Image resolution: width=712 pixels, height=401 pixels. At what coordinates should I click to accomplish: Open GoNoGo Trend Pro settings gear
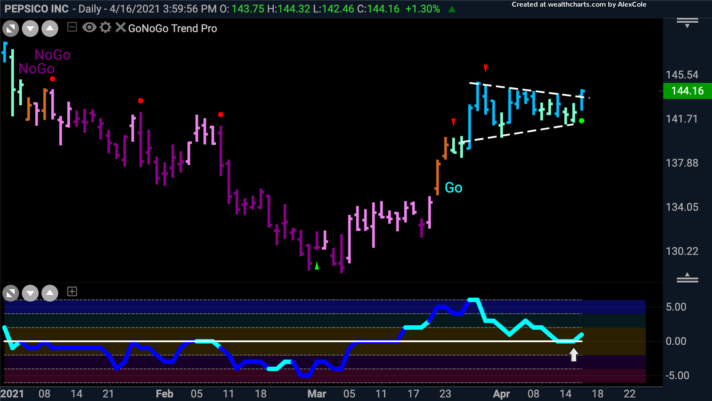(x=105, y=28)
